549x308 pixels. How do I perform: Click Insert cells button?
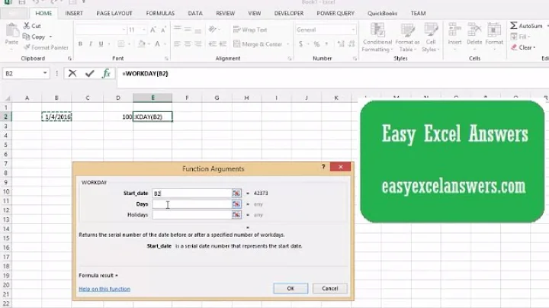click(454, 37)
